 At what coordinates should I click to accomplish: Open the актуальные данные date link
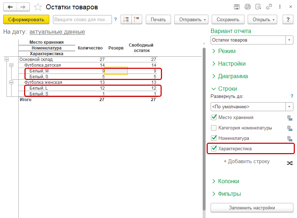pos(57,32)
